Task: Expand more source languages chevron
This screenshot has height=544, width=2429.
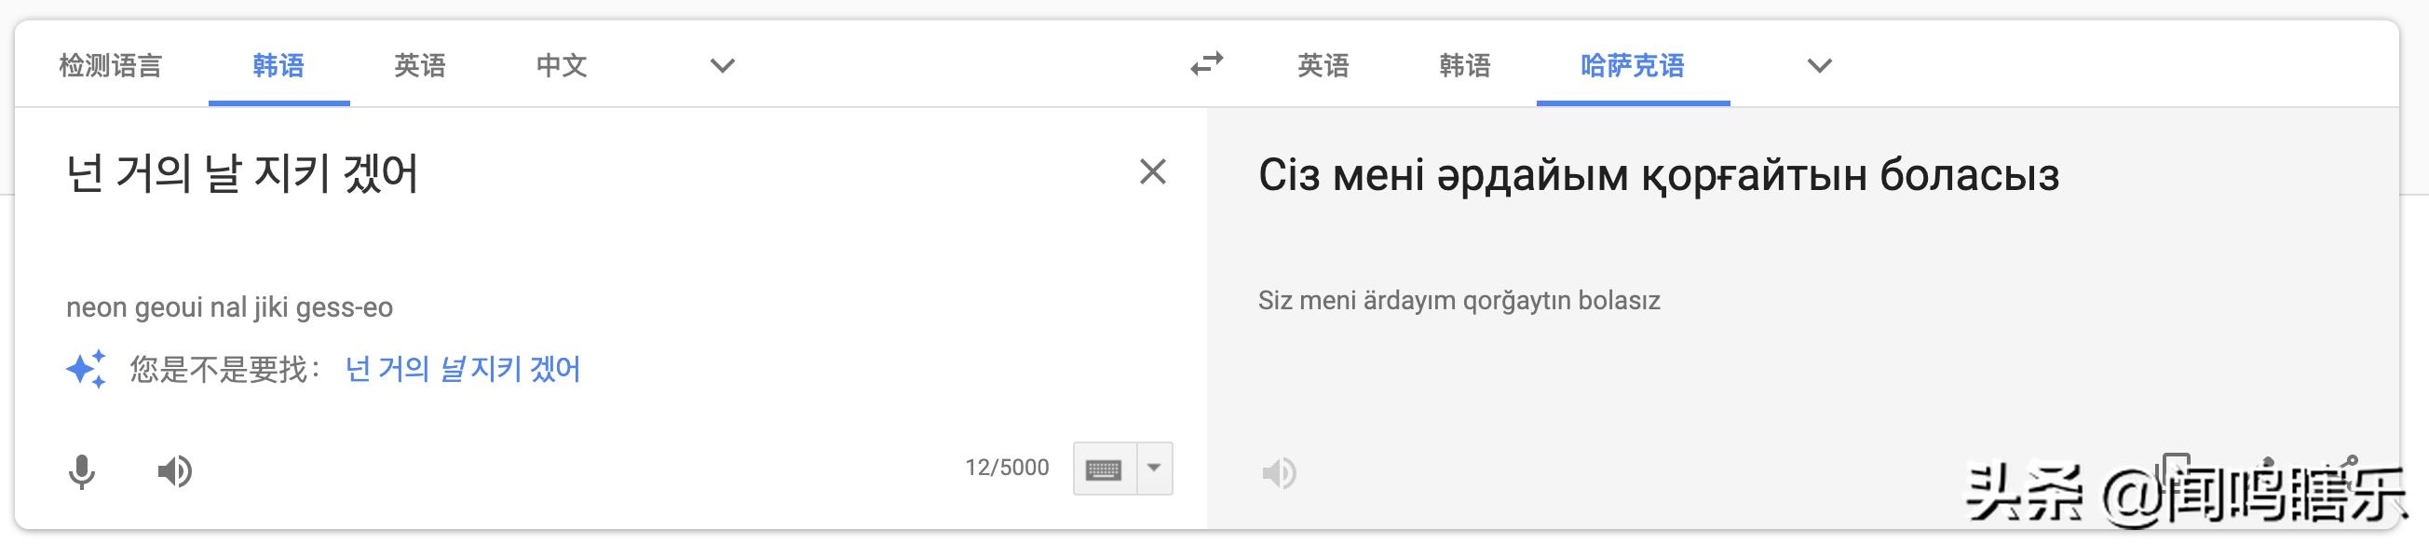Action: [x=722, y=64]
